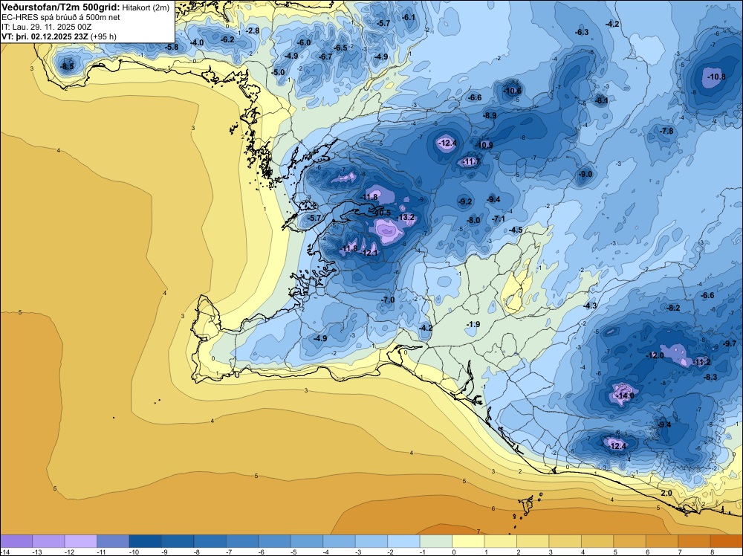
Task: Click the -11.2 temperature label
Action: click(x=701, y=362)
